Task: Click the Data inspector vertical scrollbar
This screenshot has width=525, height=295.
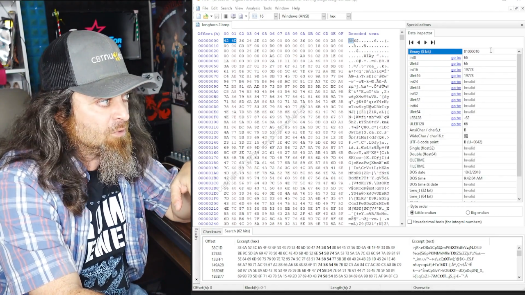Action: pos(519,125)
